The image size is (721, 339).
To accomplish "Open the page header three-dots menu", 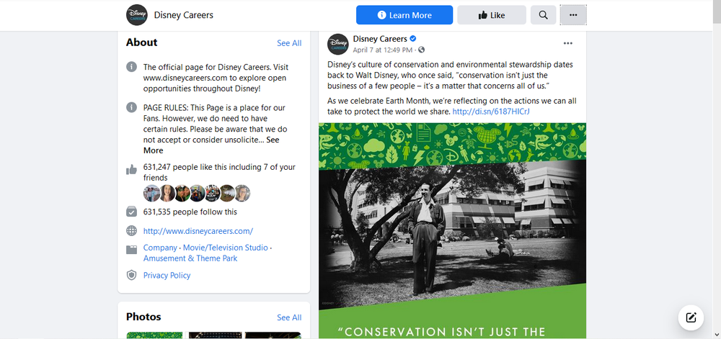I will tap(573, 15).
